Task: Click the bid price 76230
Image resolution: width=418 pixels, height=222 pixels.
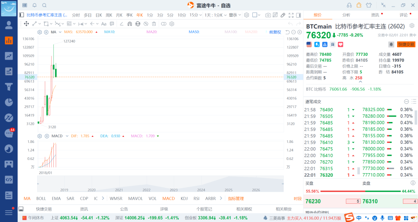Action: click(313, 201)
